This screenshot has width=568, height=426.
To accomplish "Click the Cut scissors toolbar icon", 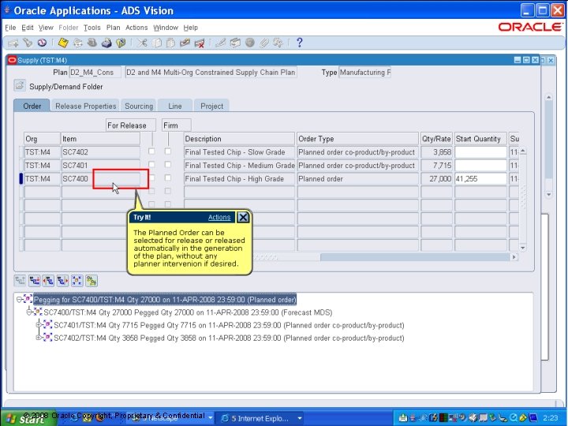I will (142, 43).
